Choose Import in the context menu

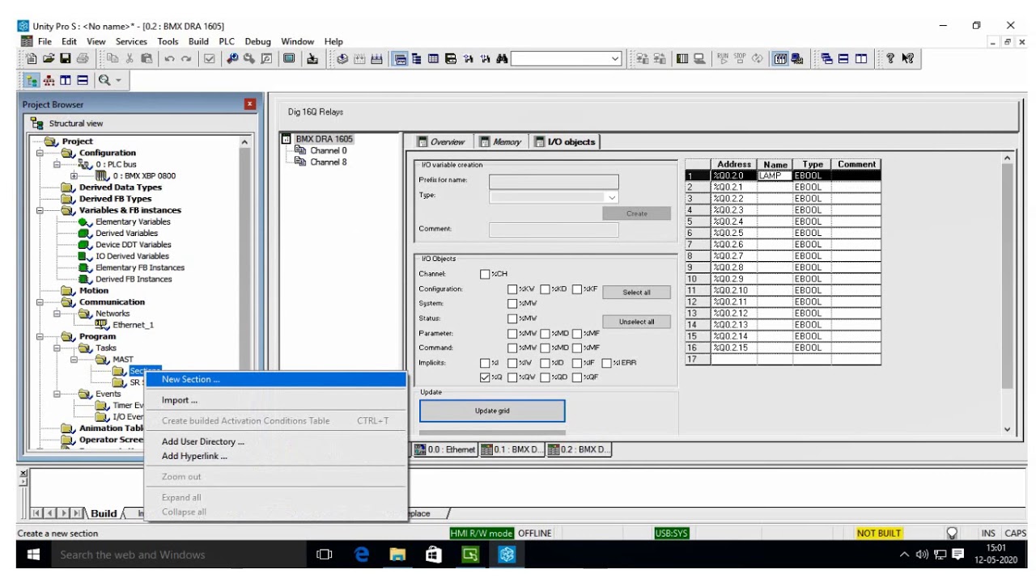275,400
